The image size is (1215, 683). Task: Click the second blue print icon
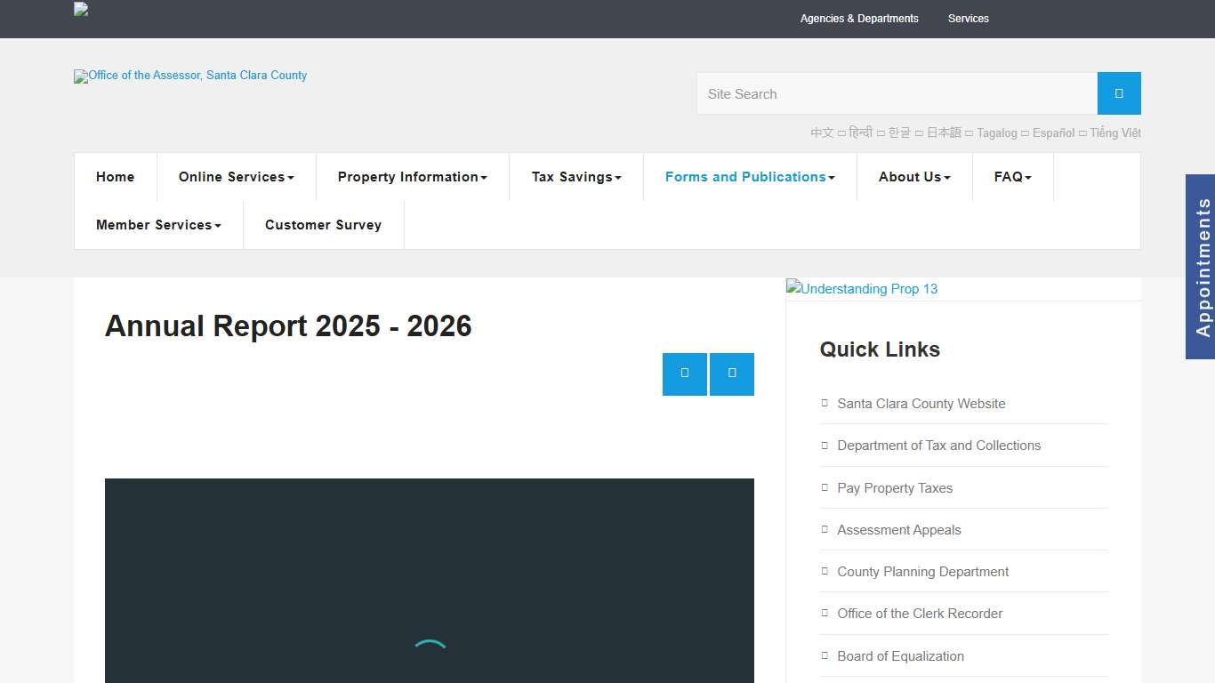pos(731,374)
